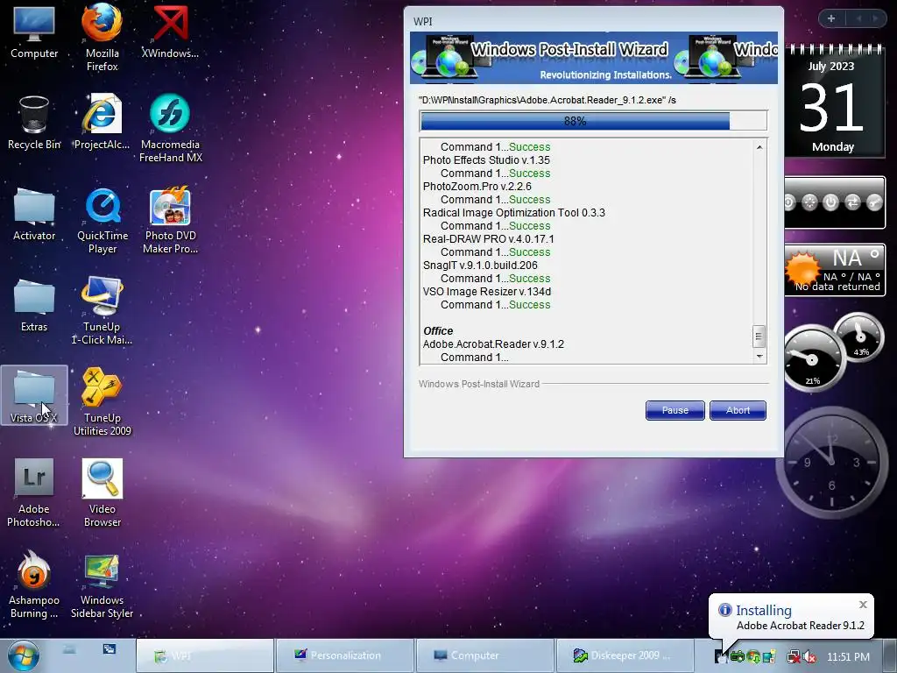Launch Macromedia FreeHand MX

(170, 128)
